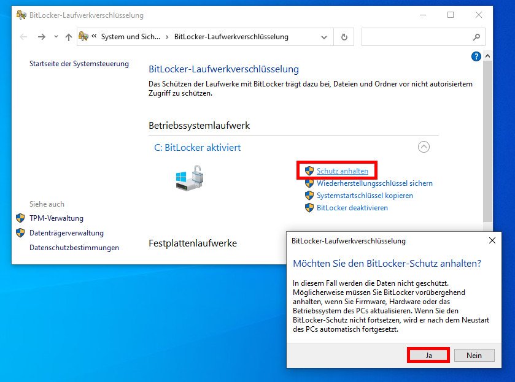The width and height of the screenshot is (515, 382).
Task: Click shield icon beside 'Wiederherstellungsschlüssel sichern'
Action: click(309, 183)
